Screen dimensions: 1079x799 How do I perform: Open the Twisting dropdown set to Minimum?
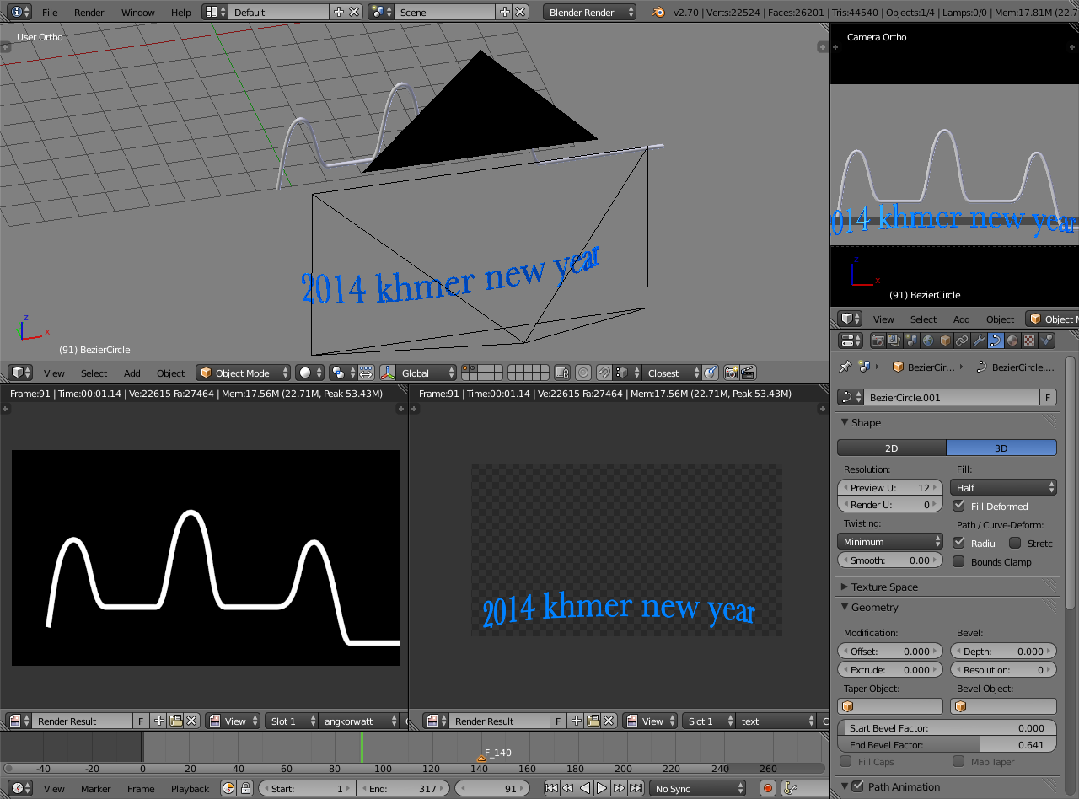(890, 541)
